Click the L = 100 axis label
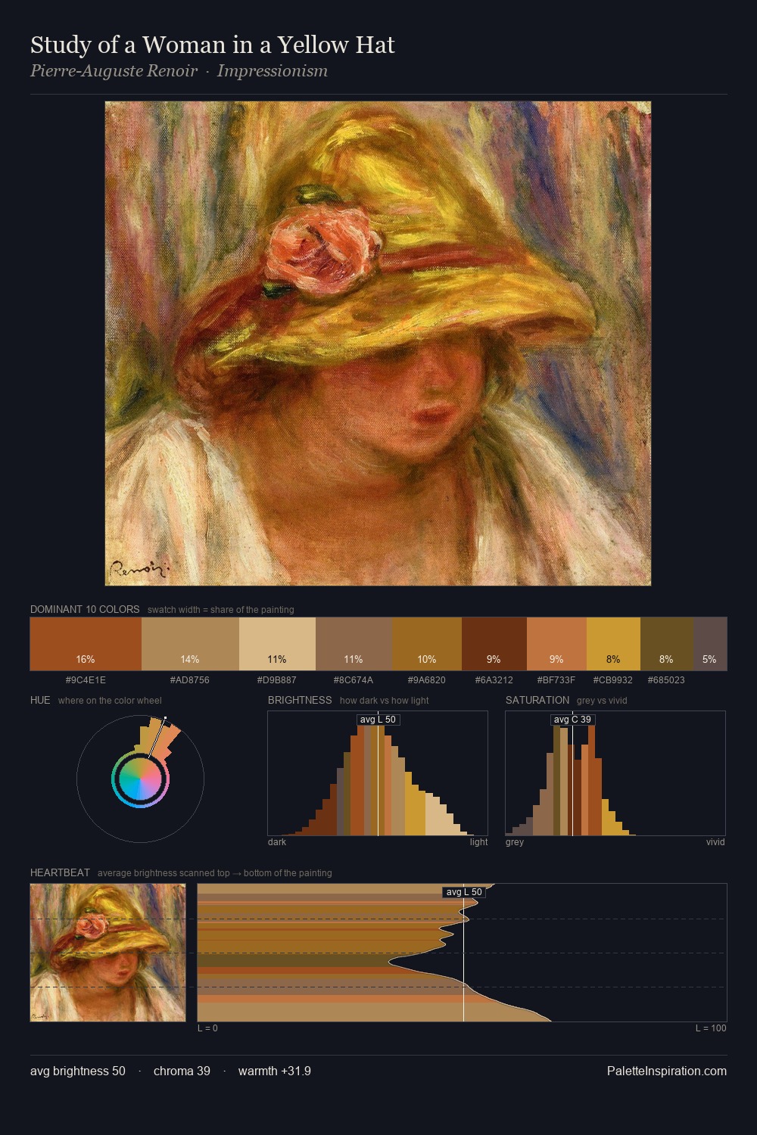This screenshot has height=1135, width=757. pos(711,1028)
